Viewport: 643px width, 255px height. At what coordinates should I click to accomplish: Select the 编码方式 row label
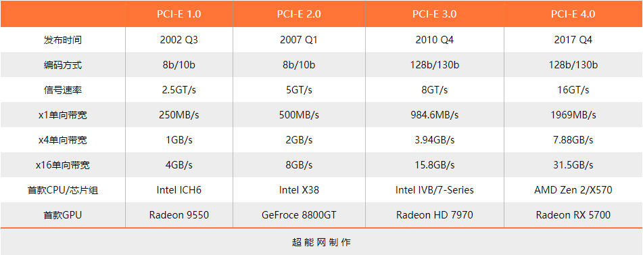click(x=63, y=65)
